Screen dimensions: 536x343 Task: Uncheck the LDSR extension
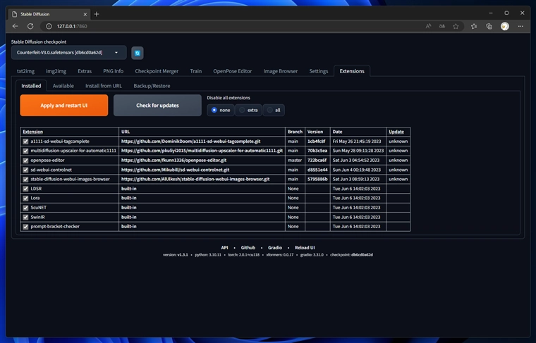[x=25, y=189]
